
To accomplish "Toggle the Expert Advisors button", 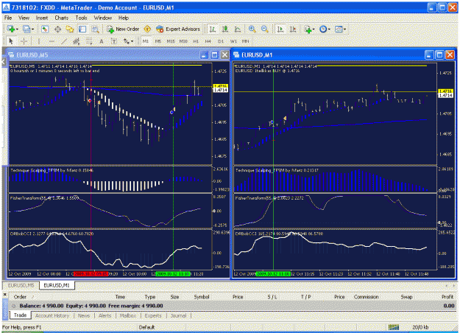I will point(178,29).
